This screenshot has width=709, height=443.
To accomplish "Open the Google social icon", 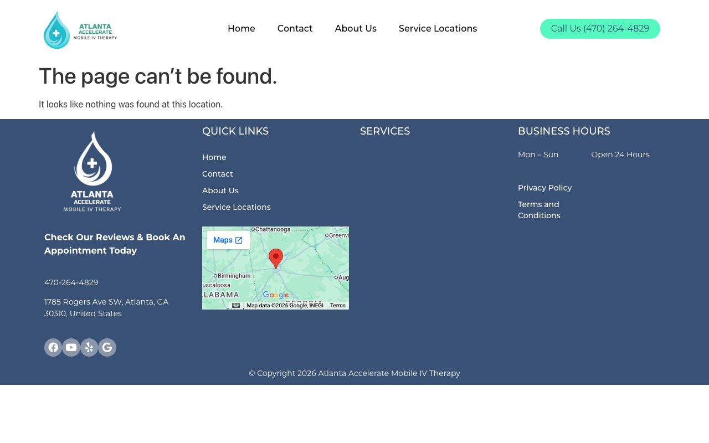I will click(107, 348).
